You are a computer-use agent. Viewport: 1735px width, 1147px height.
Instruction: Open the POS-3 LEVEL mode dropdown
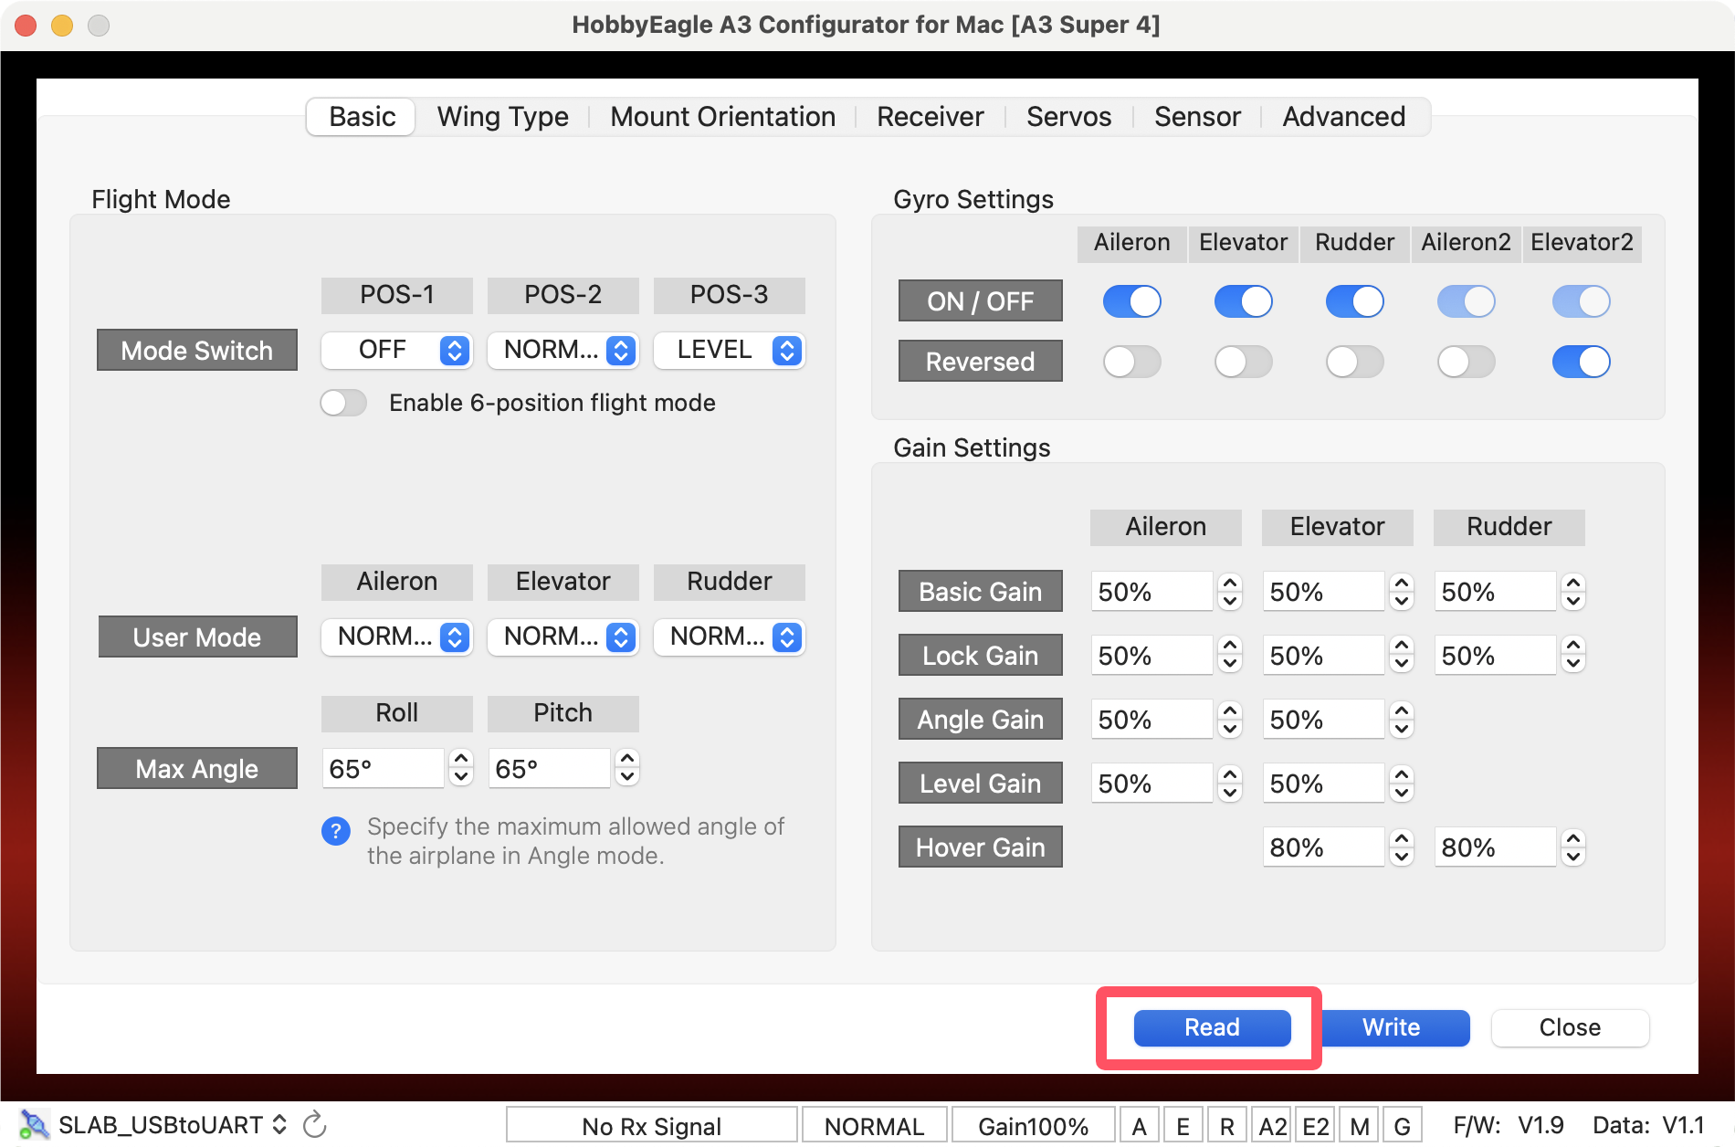[x=729, y=351]
